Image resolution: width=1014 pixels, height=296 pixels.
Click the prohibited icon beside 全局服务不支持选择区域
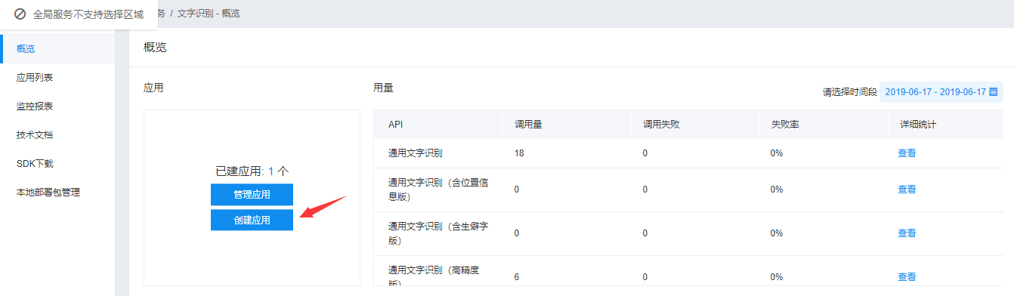click(x=20, y=14)
